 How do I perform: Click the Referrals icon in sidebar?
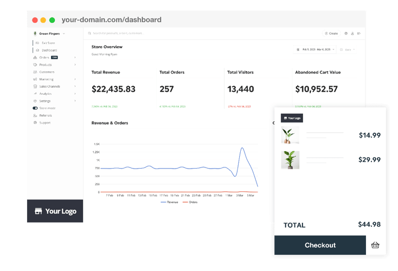click(35, 115)
